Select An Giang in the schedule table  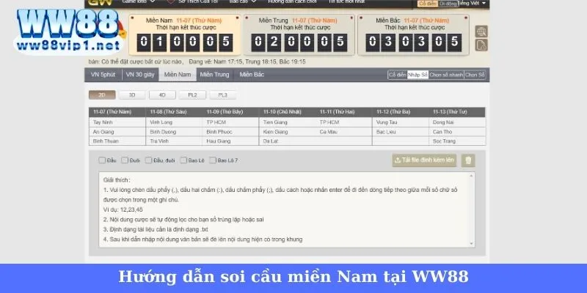(103, 132)
